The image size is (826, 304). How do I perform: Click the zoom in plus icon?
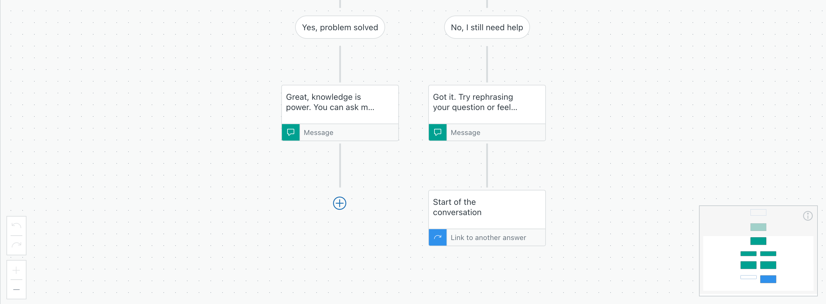pyautogui.click(x=16, y=270)
